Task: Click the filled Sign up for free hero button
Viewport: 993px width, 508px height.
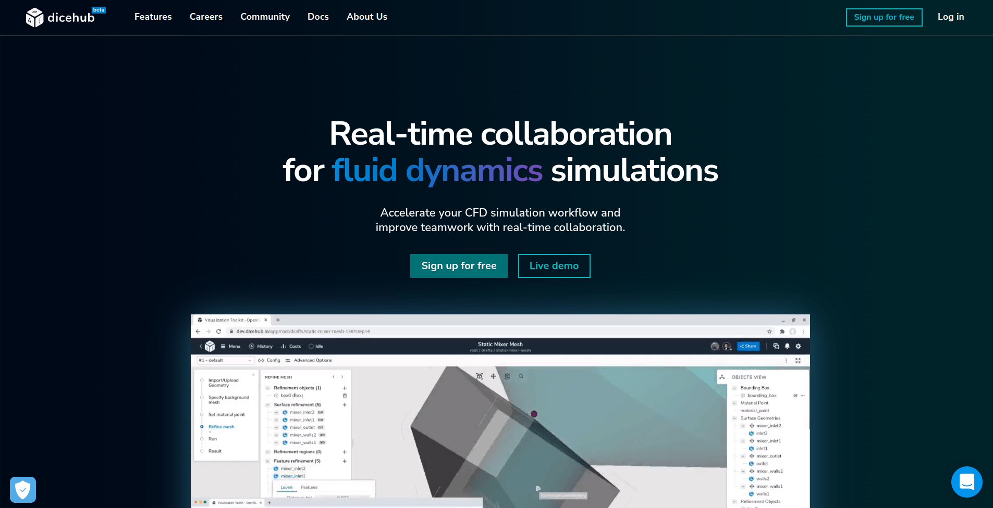Action: (459, 266)
